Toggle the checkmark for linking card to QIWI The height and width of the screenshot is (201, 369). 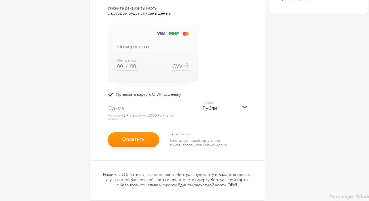coord(110,94)
